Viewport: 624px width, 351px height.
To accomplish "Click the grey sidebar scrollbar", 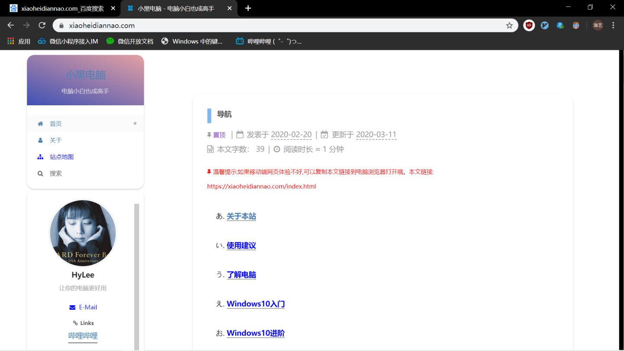I will tap(136, 277).
